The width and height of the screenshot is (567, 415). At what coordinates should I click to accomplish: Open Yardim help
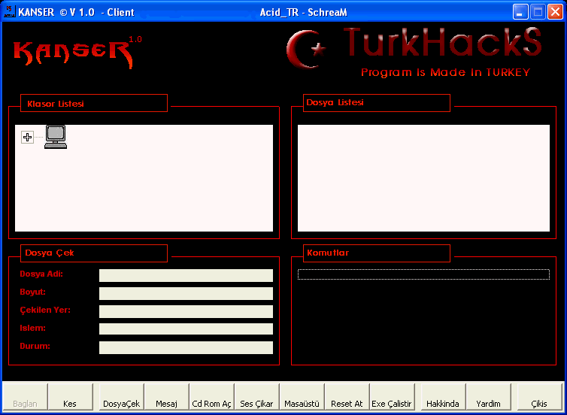(488, 404)
